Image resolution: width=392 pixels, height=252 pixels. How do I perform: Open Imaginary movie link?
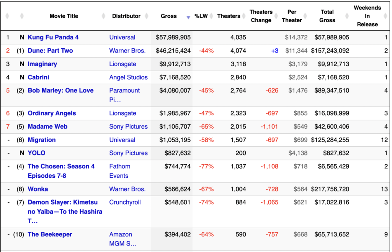click(x=42, y=64)
